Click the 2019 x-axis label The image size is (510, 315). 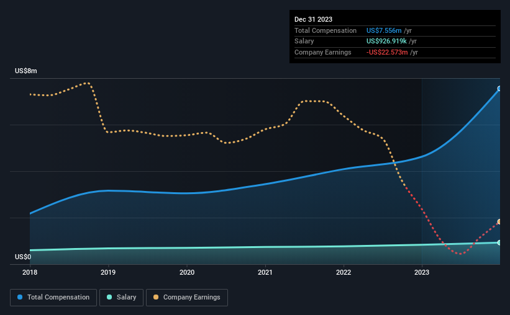(x=108, y=272)
